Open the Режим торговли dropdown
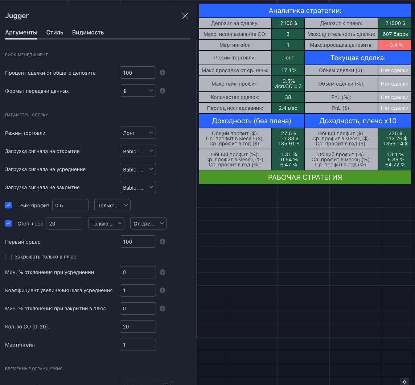Viewport: 415px width, 385px height. point(137,133)
